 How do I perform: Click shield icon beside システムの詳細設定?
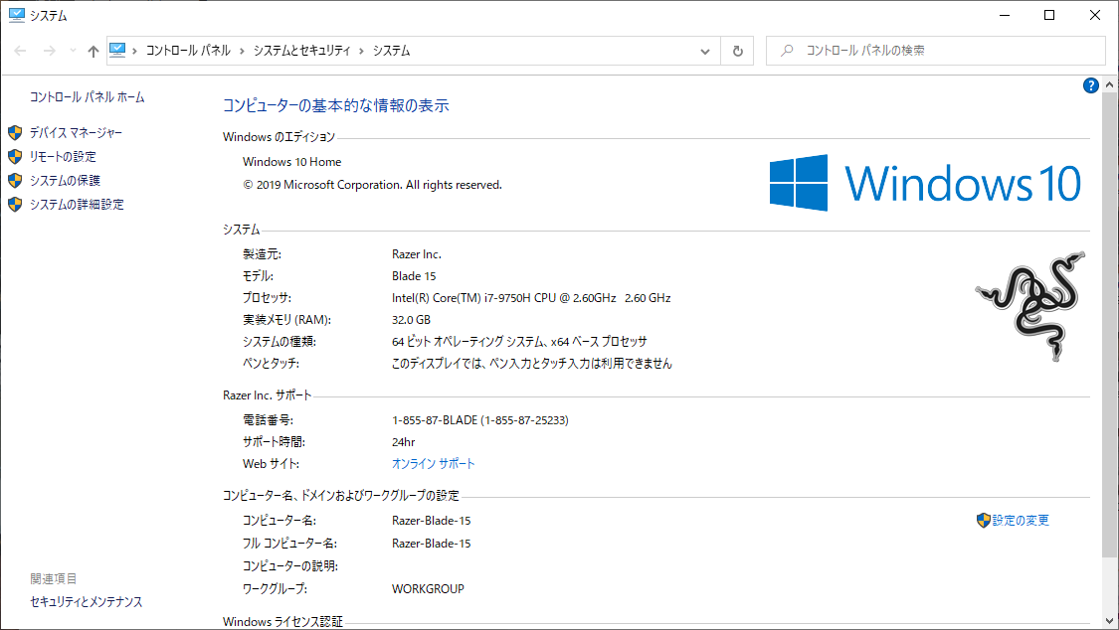[x=15, y=205]
